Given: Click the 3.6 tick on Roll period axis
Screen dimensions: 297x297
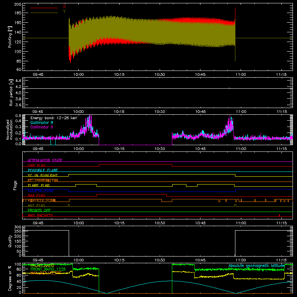Looking at the screenshot, I should [18, 105].
